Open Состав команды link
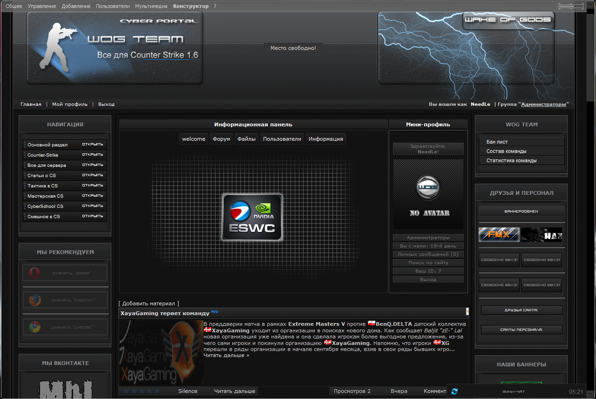 507,151
